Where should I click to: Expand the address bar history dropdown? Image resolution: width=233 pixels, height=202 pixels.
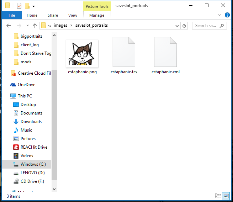point(177,26)
